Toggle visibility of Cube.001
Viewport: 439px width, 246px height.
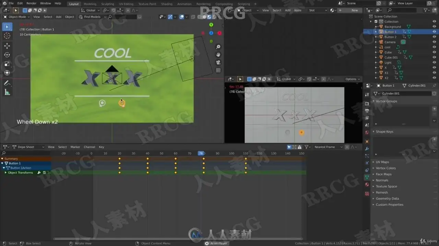tap(434, 57)
